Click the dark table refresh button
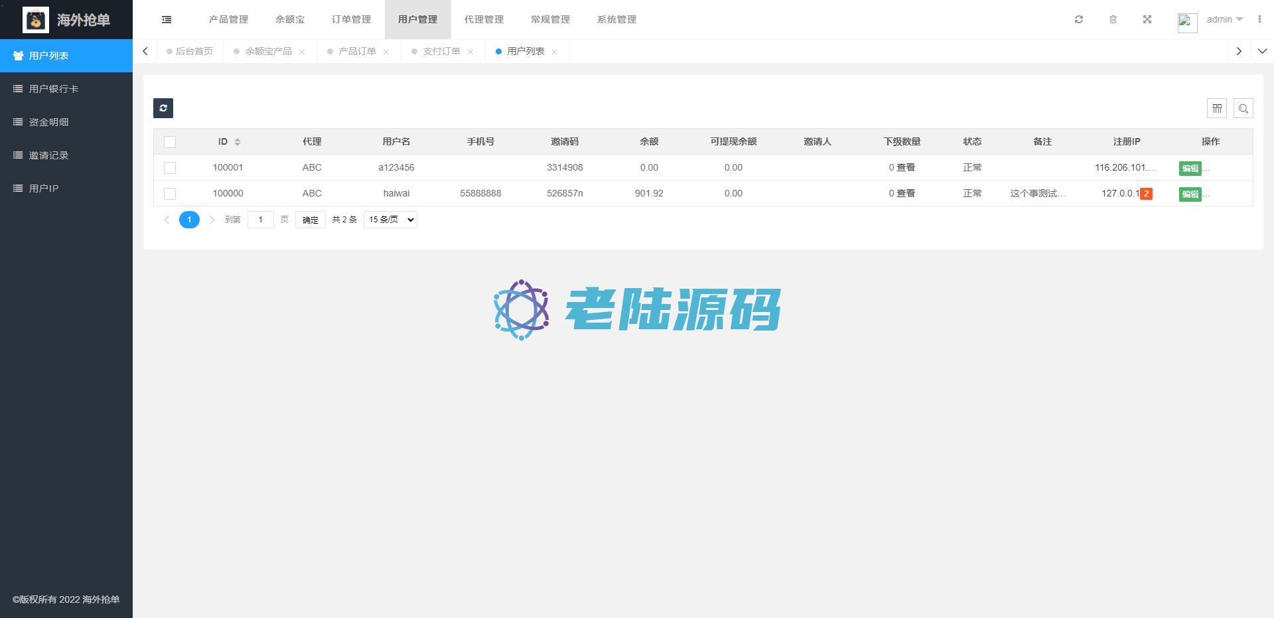The height and width of the screenshot is (618, 1274). 163,108
